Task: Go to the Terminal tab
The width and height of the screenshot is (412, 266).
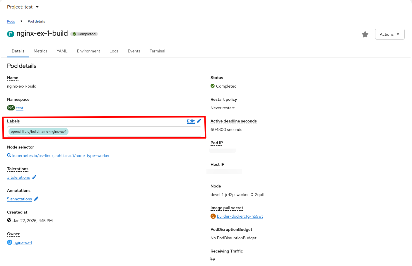Action: [x=157, y=51]
